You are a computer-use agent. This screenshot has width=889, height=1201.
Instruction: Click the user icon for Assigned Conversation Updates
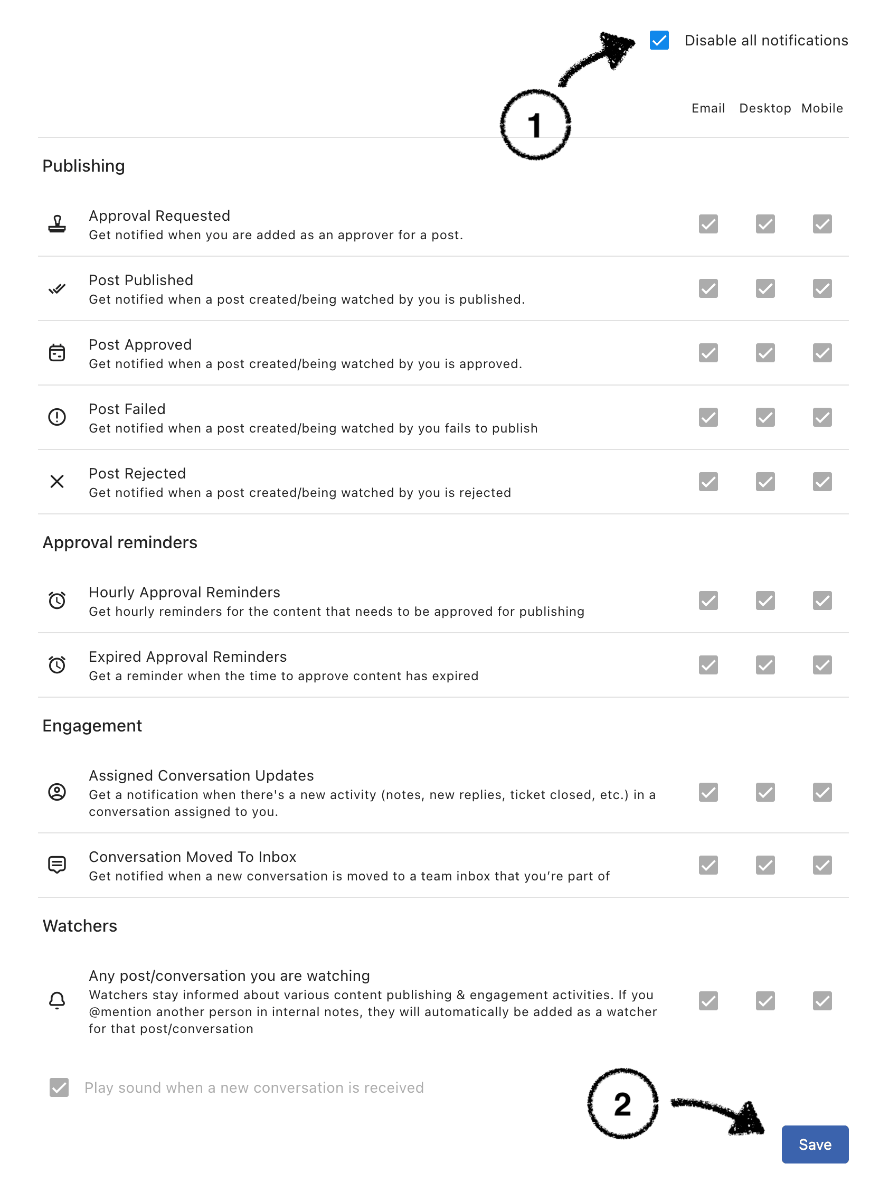coord(57,792)
